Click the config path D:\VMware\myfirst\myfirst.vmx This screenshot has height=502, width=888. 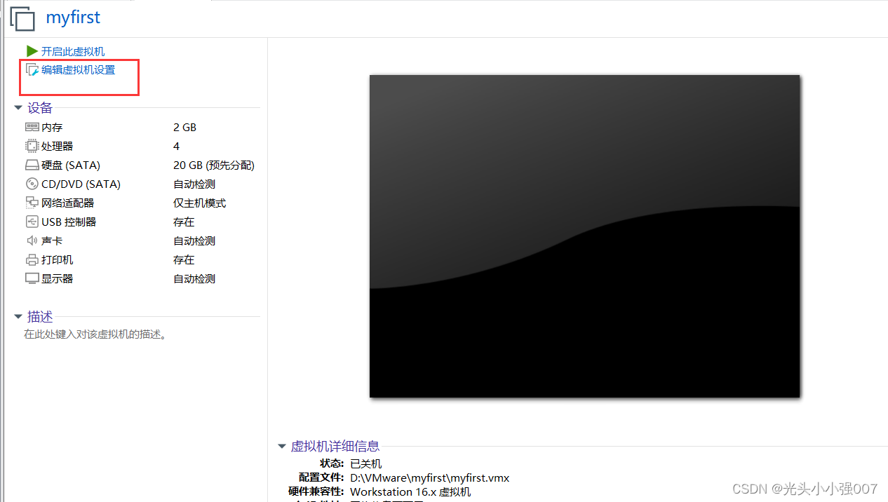click(430, 477)
